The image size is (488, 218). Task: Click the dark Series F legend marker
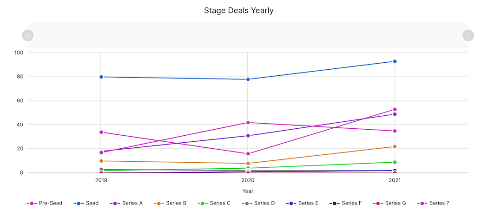click(x=334, y=203)
